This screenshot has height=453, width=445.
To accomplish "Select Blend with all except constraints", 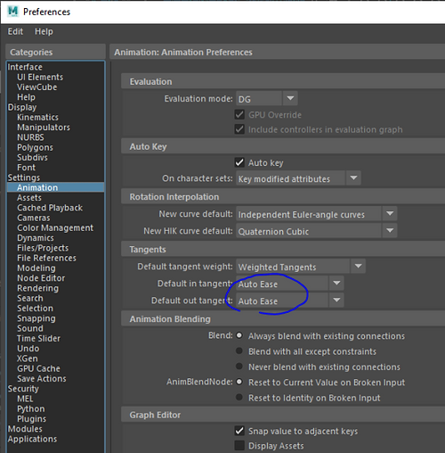I will tap(239, 351).
